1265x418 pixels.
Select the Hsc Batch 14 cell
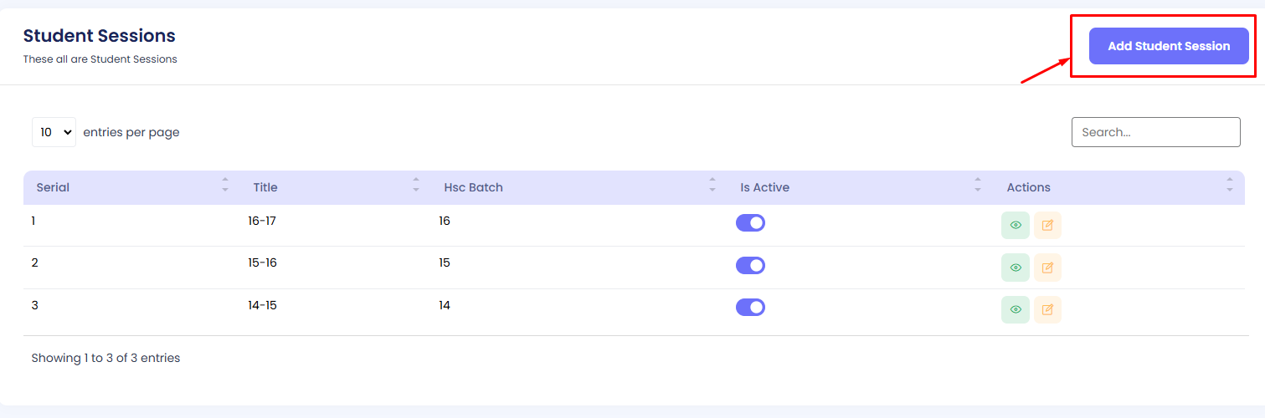pos(445,305)
